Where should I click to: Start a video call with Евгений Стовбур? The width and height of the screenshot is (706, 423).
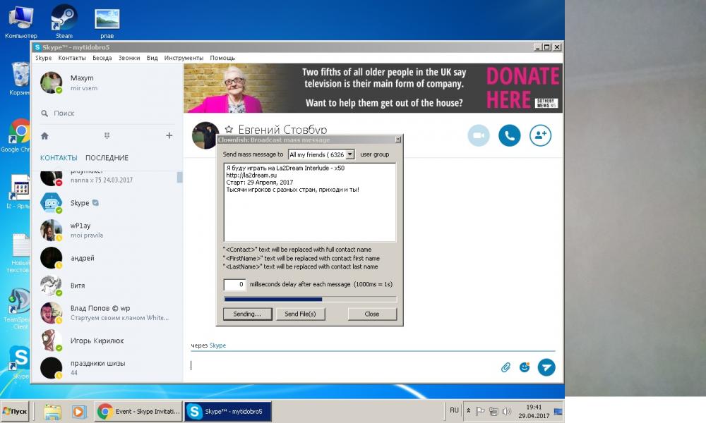point(478,135)
